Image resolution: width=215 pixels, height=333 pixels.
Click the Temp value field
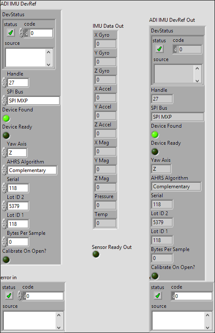tap(106, 223)
